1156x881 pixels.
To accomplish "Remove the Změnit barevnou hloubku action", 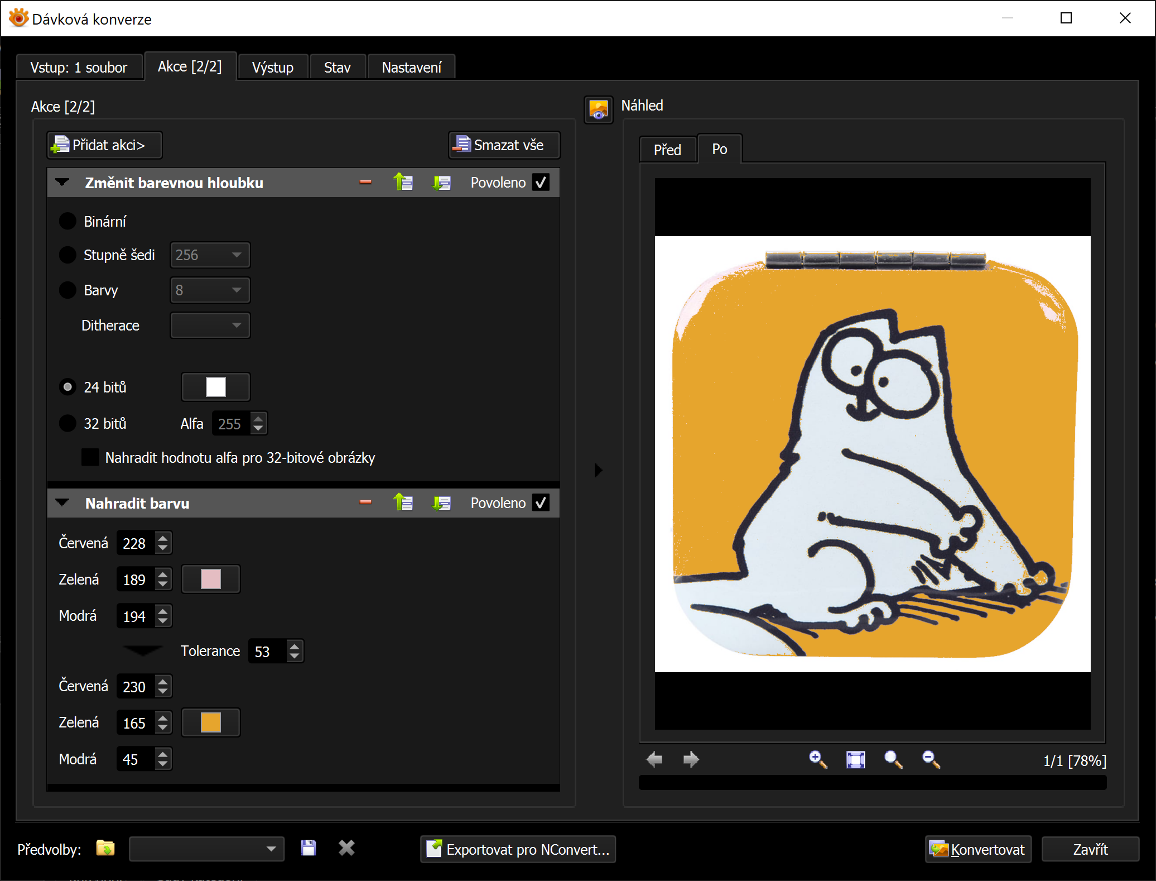I will pos(365,182).
